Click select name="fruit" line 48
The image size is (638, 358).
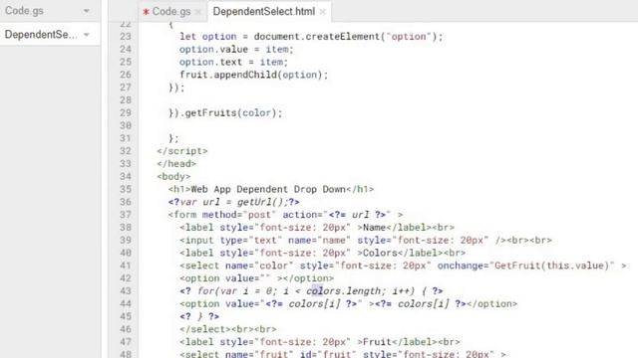tap(343, 354)
